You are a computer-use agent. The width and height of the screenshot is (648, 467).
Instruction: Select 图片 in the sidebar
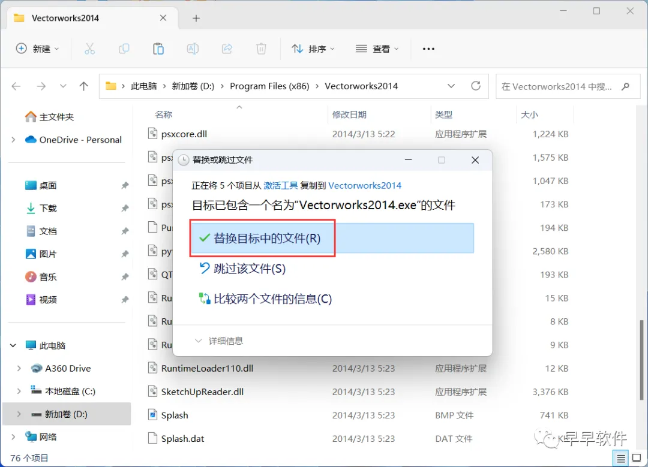click(41, 254)
